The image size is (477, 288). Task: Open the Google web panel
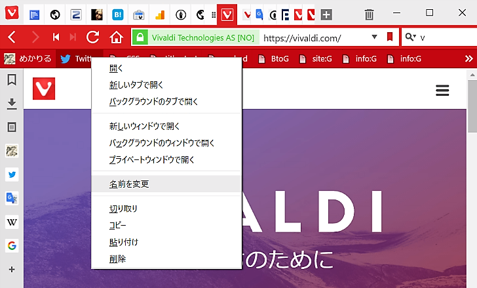tap(12, 245)
